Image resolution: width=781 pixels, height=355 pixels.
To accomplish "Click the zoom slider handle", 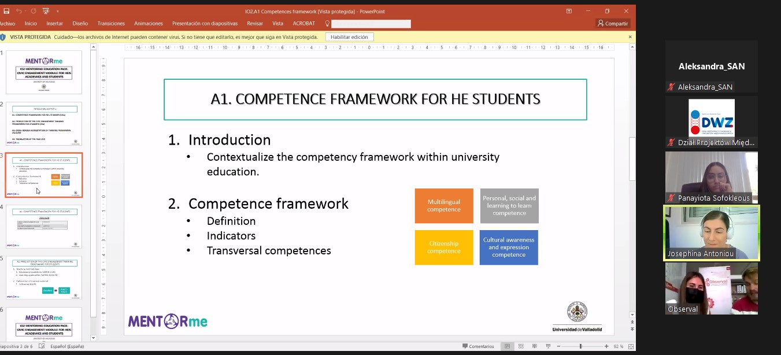I will point(581,346).
